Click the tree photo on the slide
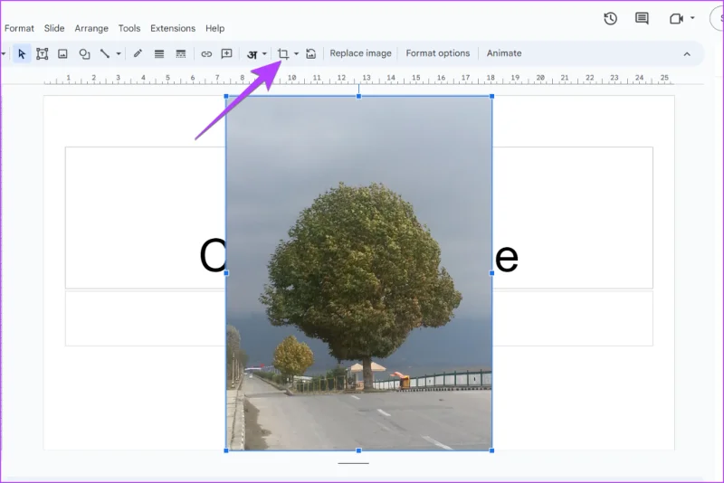This screenshot has width=724, height=483. (x=358, y=273)
